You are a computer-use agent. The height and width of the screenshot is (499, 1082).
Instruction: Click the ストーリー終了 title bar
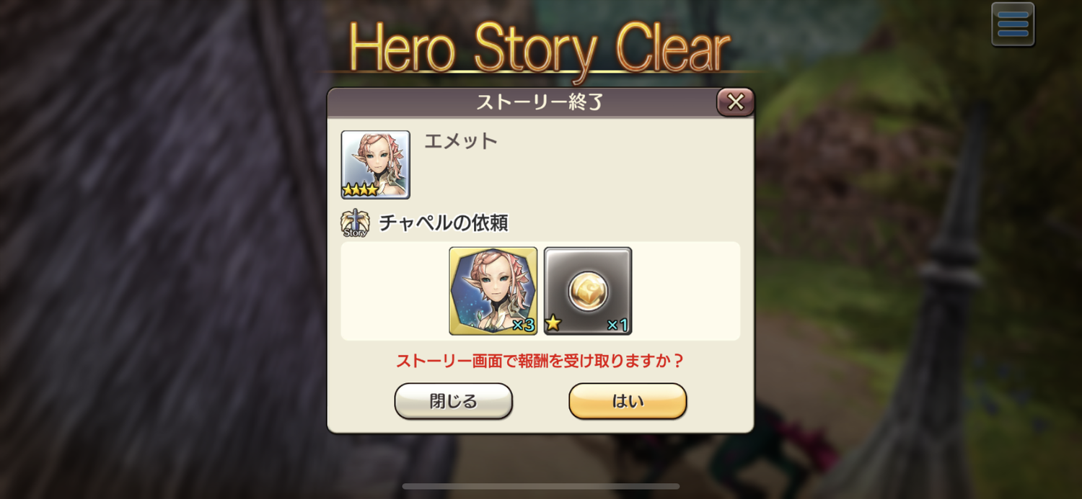tap(540, 102)
